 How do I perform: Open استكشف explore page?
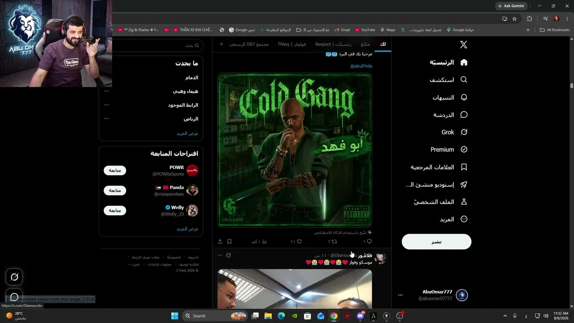[448, 80]
